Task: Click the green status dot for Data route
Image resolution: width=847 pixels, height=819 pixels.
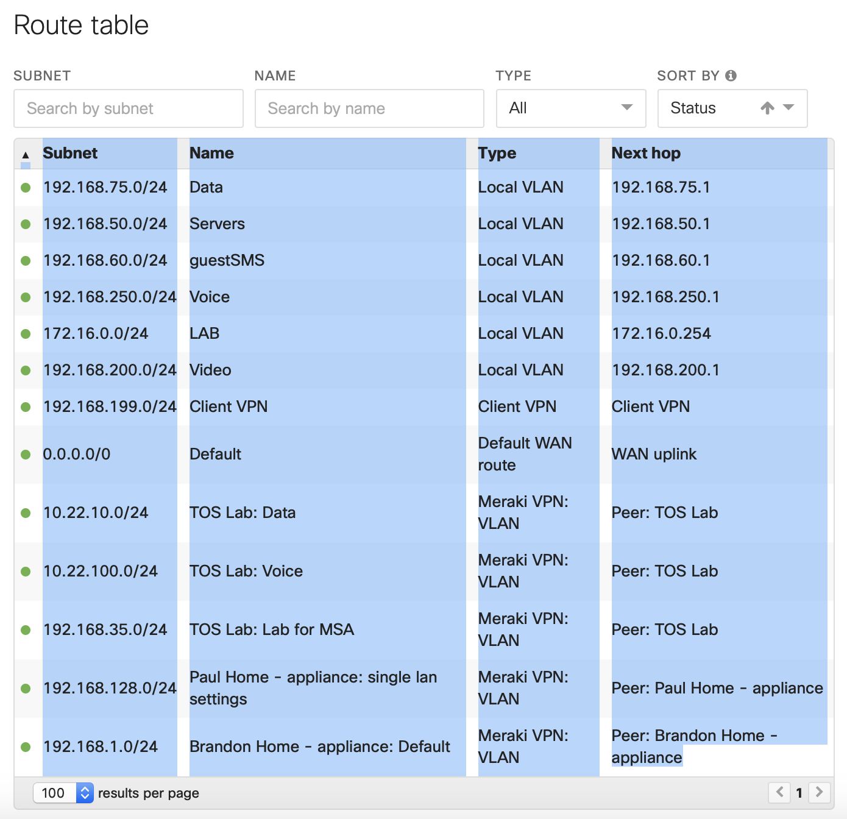Action: tap(25, 187)
